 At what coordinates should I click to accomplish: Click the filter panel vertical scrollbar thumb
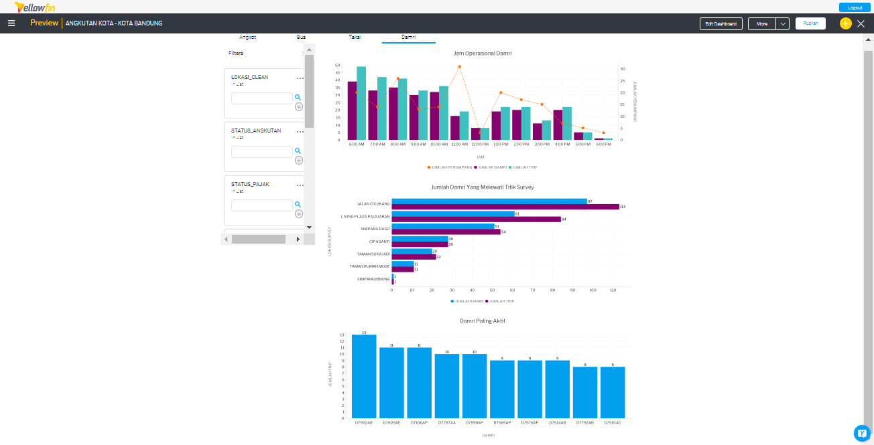(x=309, y=91)
